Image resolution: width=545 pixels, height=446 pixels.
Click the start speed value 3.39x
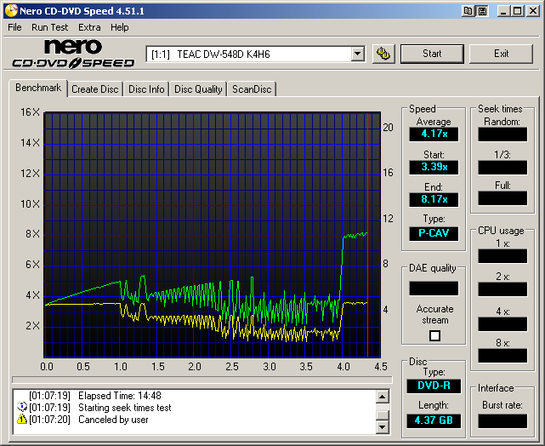[x=434, y=167]
